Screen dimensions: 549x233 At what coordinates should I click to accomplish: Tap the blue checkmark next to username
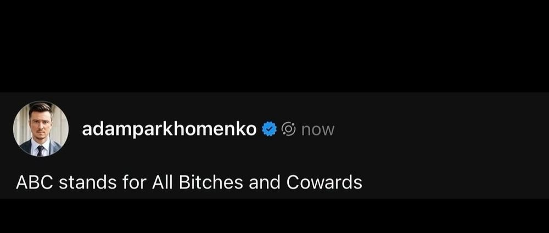pos(270,129)
